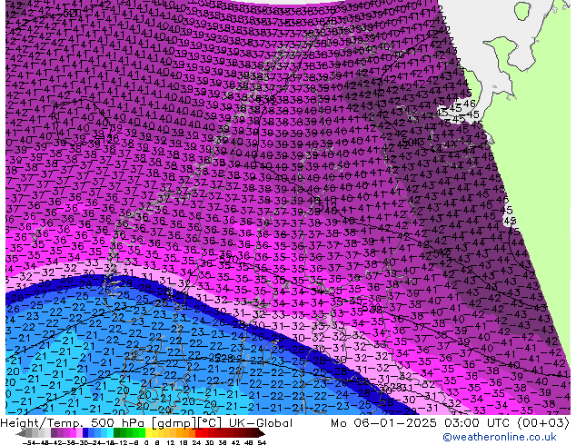The width and height of the screenshot is (576, 445).
Task: Click the 'Mo 06-01-2025' date text
Action: (x=383, y=423)
